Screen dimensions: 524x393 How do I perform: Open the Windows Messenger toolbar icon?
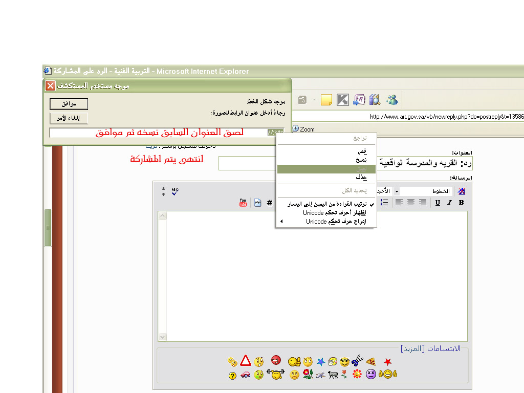[392, 100]
